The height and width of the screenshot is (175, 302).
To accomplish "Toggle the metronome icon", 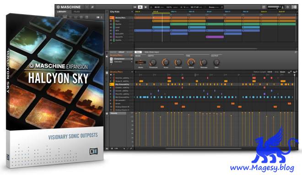I will point(151,7).
